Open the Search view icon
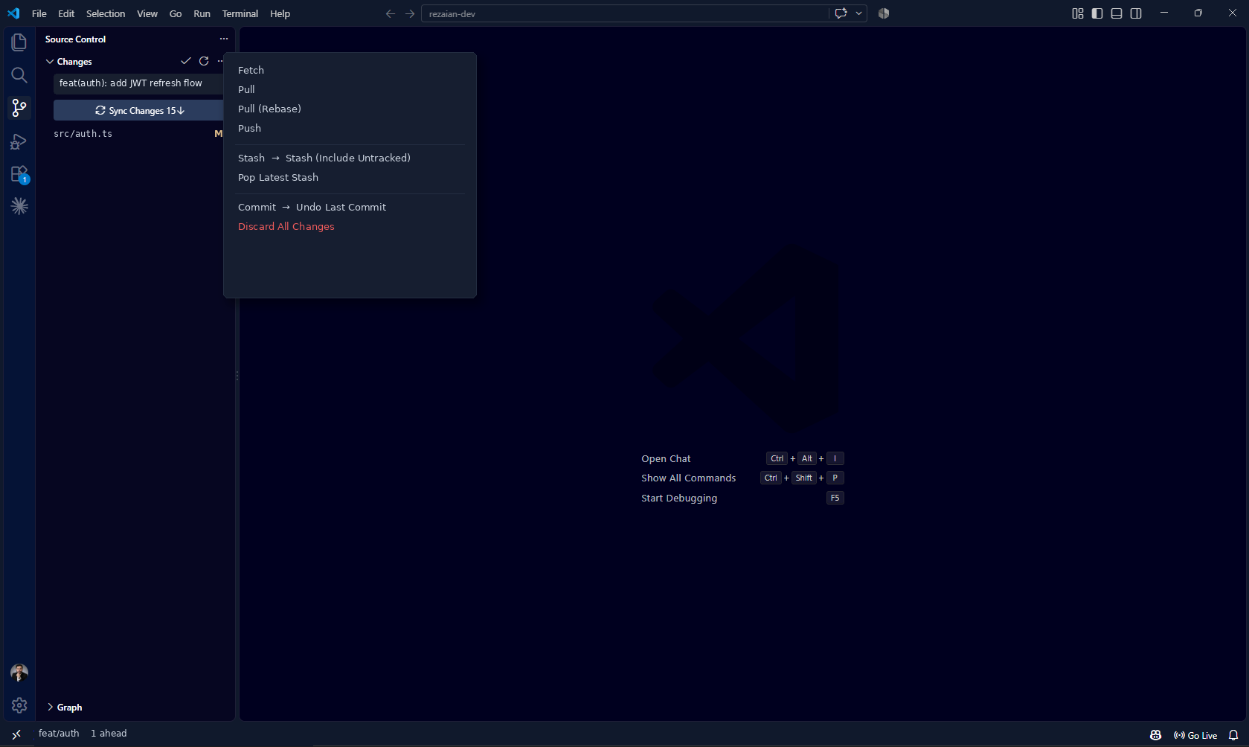 (19, 75)
